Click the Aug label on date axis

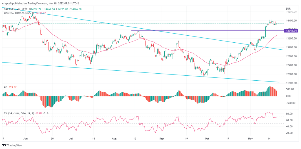pos(114,139)
